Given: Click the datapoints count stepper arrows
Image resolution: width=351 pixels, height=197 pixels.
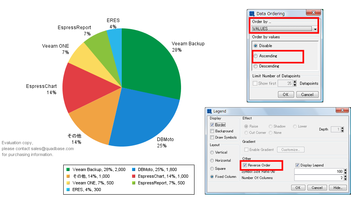Looking at the screenshot, I should (x=295, y=84).
